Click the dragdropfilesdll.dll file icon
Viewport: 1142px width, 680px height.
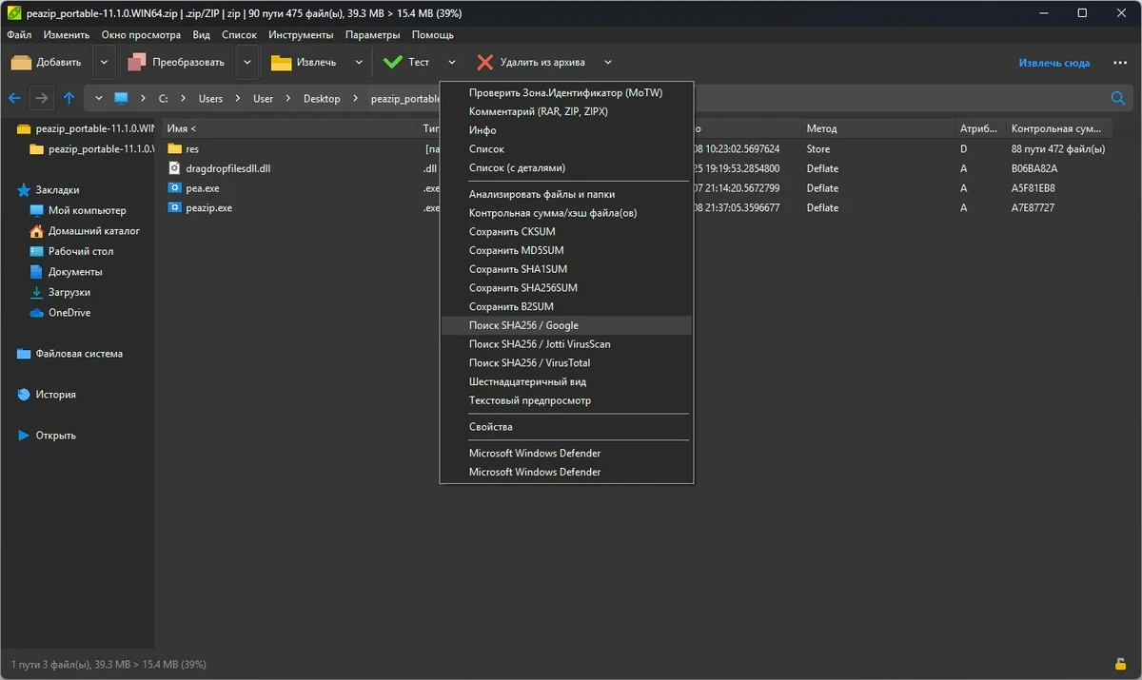[x=174, y=168]
